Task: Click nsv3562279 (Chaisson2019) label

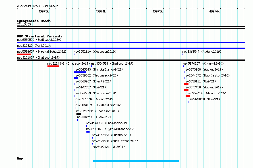Action: point(95,93)
